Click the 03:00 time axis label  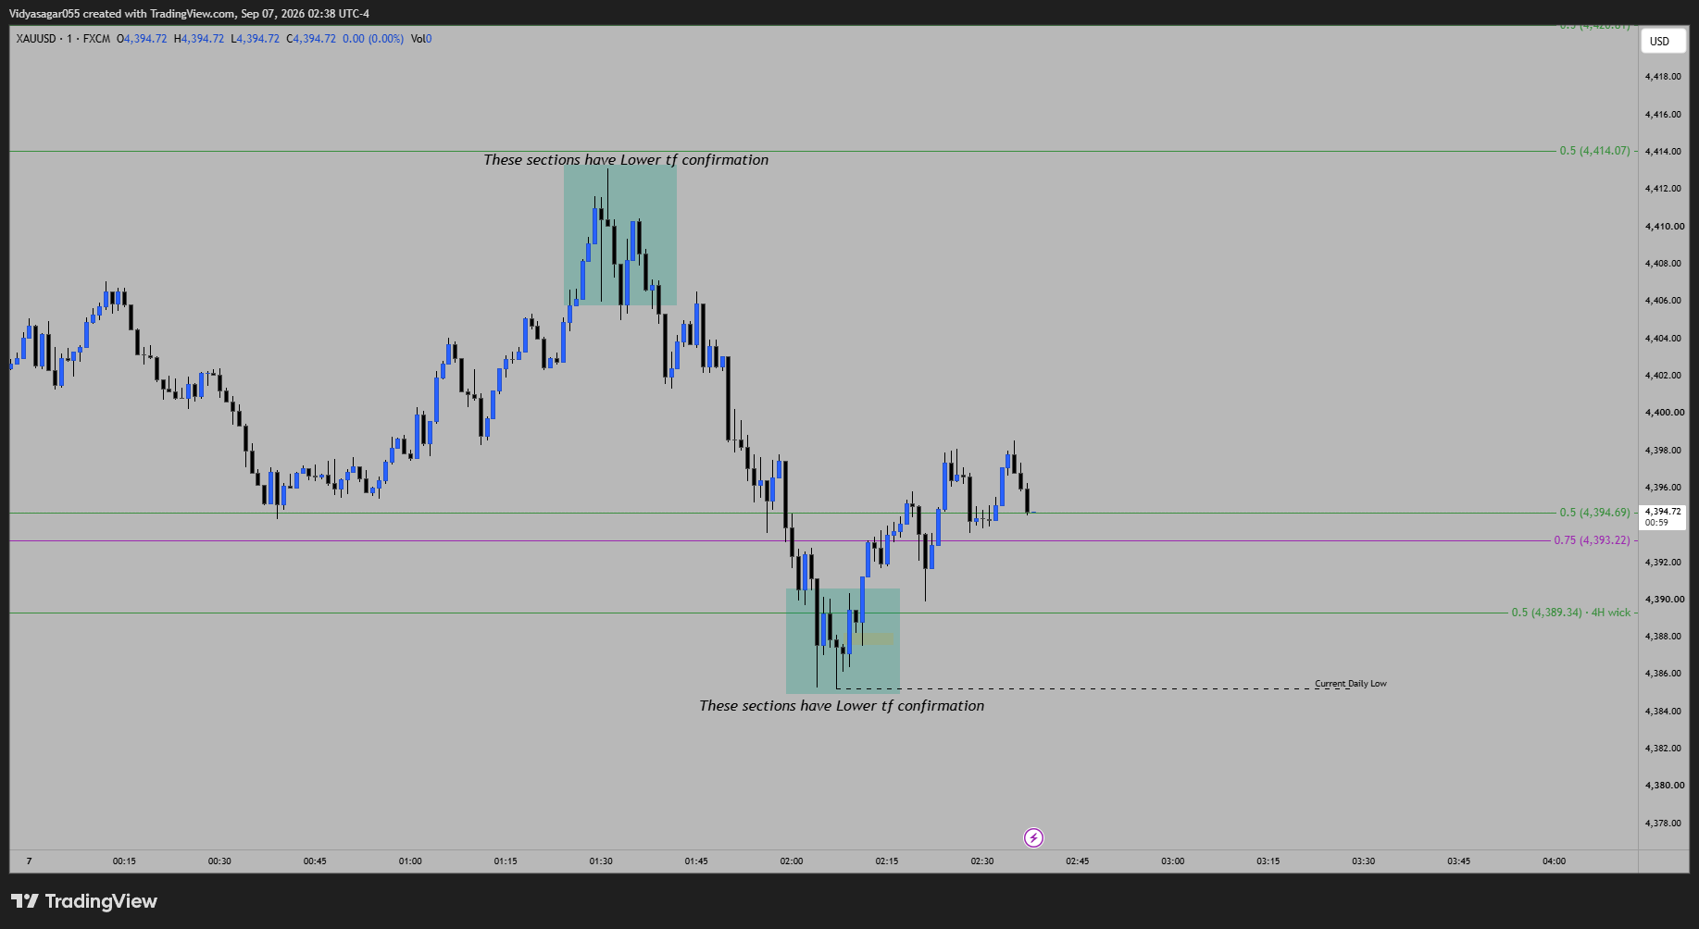1173,861
